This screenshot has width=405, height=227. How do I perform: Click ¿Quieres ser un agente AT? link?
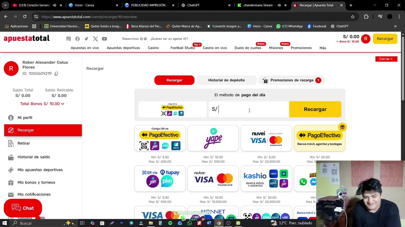(169, 39)
